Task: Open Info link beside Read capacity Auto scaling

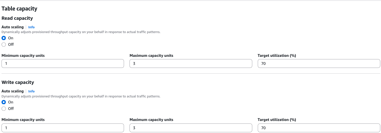Action: [x=31, y=27]
